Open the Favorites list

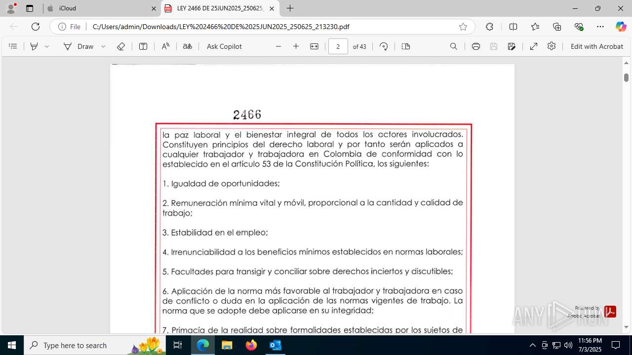pos(535,27)
